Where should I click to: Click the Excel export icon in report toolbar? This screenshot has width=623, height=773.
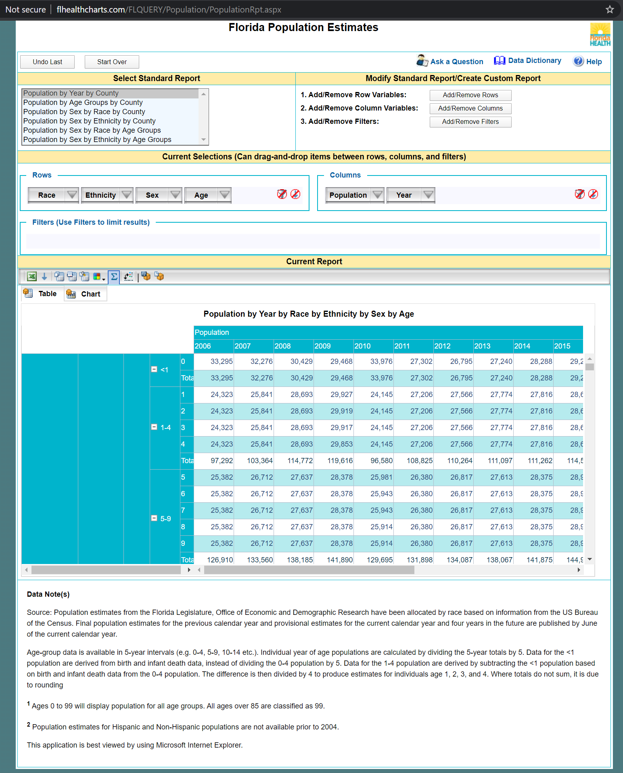tap(31, 276)
